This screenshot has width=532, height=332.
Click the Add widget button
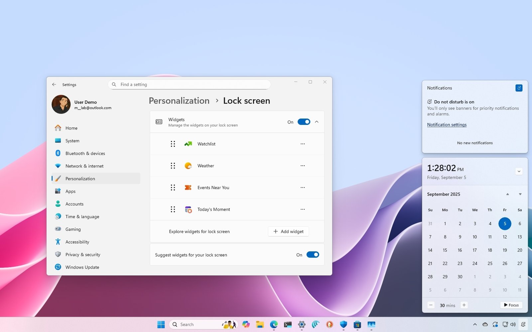[288, 231]
